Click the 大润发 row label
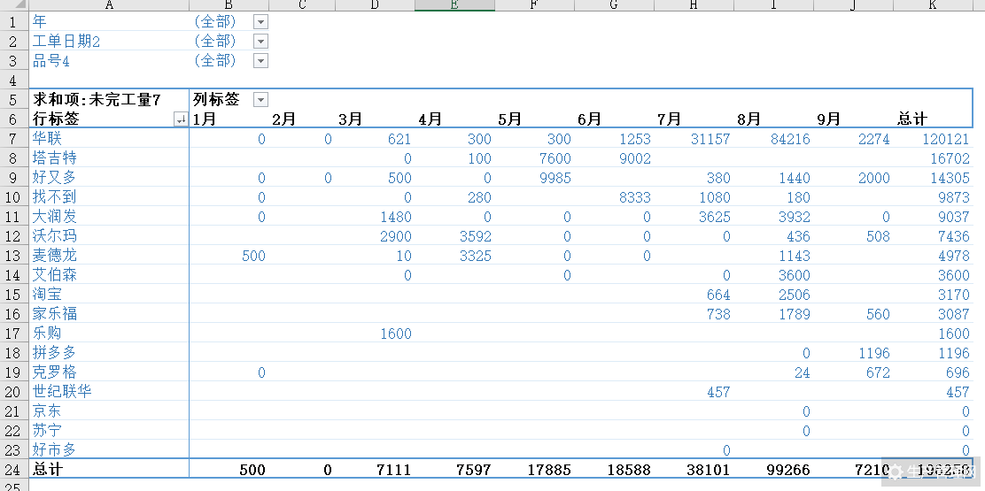The image size is (985, 491). pos(55,217)
